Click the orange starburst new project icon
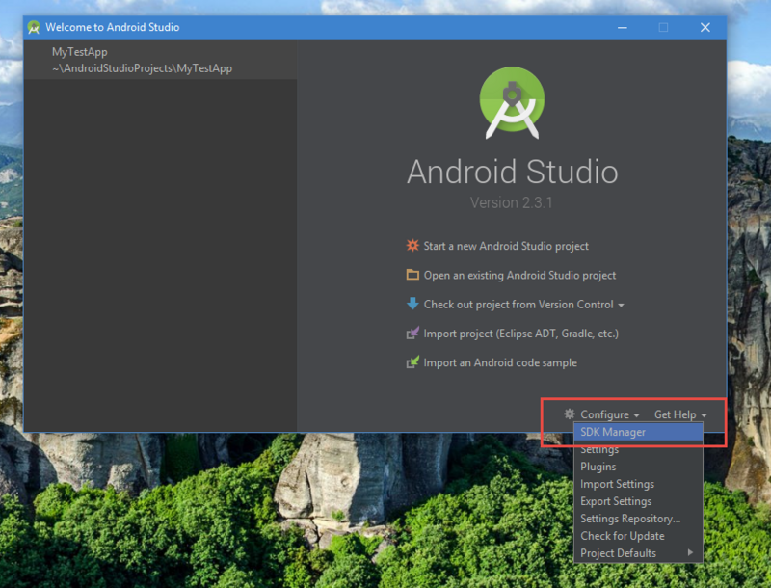Viewport: 771px width, 588px height. pos(412,246)
